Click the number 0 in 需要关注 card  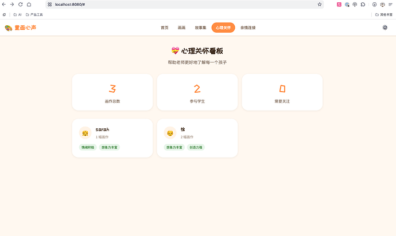point(282,88)
